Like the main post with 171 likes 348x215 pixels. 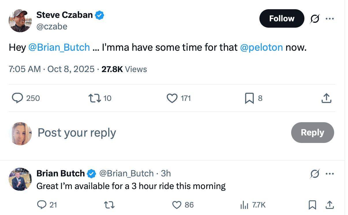[x=172, y=98]
